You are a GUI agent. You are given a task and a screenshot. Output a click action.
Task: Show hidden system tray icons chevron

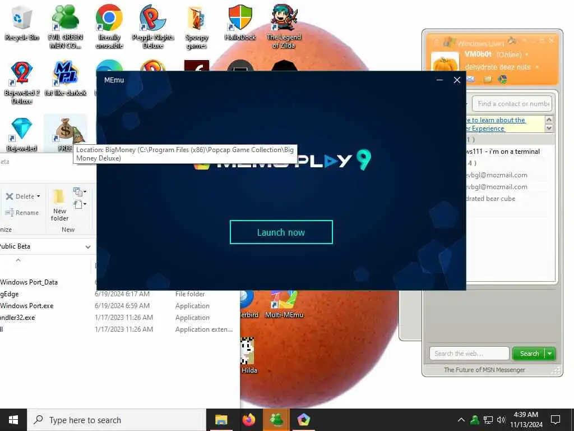[461, 420]
